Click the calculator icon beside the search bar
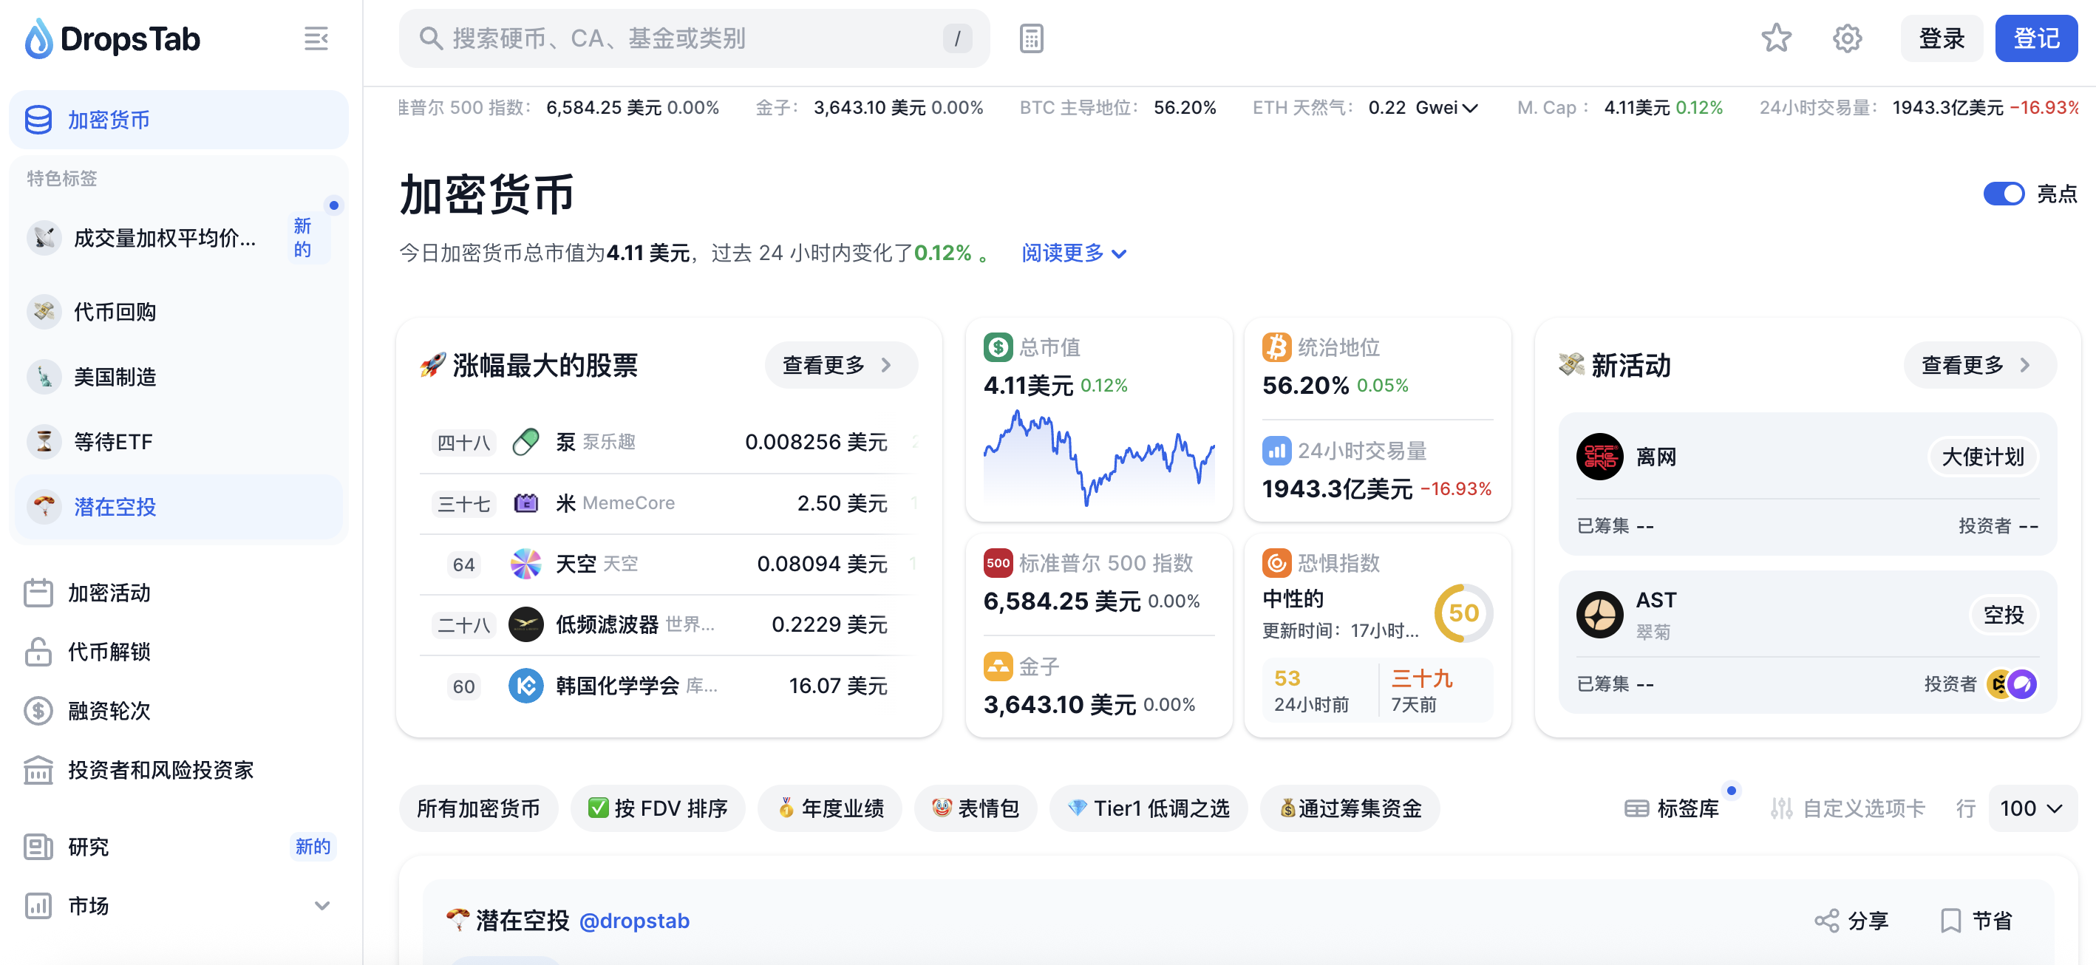This screenshot has height=965, width=2096. [x=1031, y=38]
